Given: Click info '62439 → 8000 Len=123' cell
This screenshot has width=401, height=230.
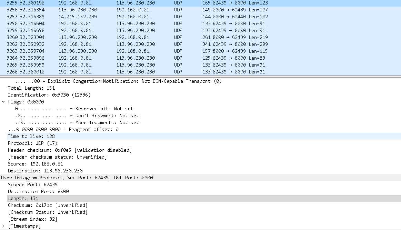Looking at the screenshot, I should pyautogui.click(x=240, y=3).
